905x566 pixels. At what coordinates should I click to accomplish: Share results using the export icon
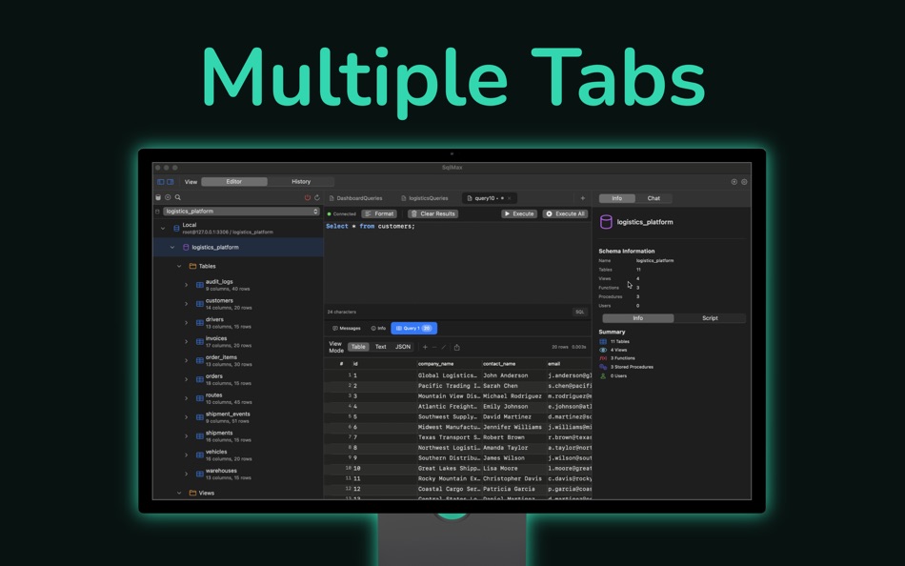(x=455, y=346)
